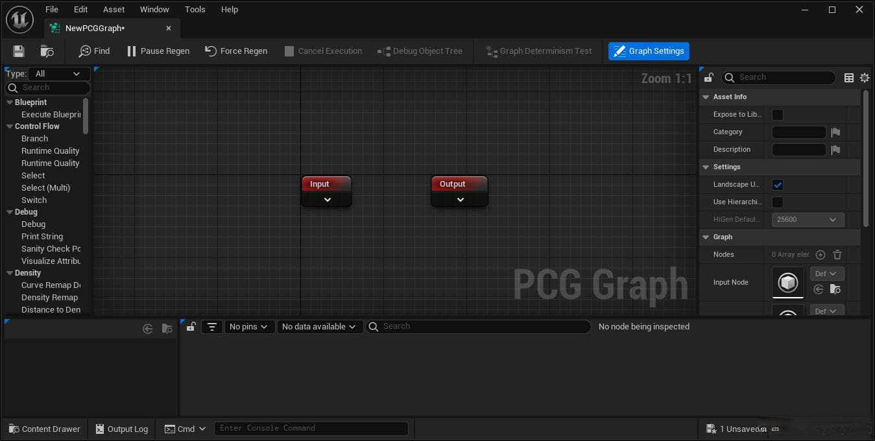Collapse the Control Flow category

(x=10, y=126)
